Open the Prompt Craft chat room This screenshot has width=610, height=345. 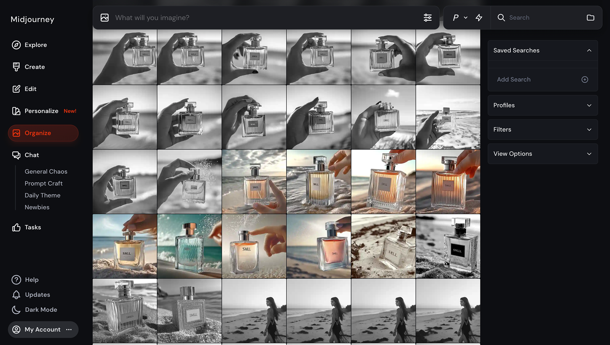pyautogui.click(x=44, y=184)
